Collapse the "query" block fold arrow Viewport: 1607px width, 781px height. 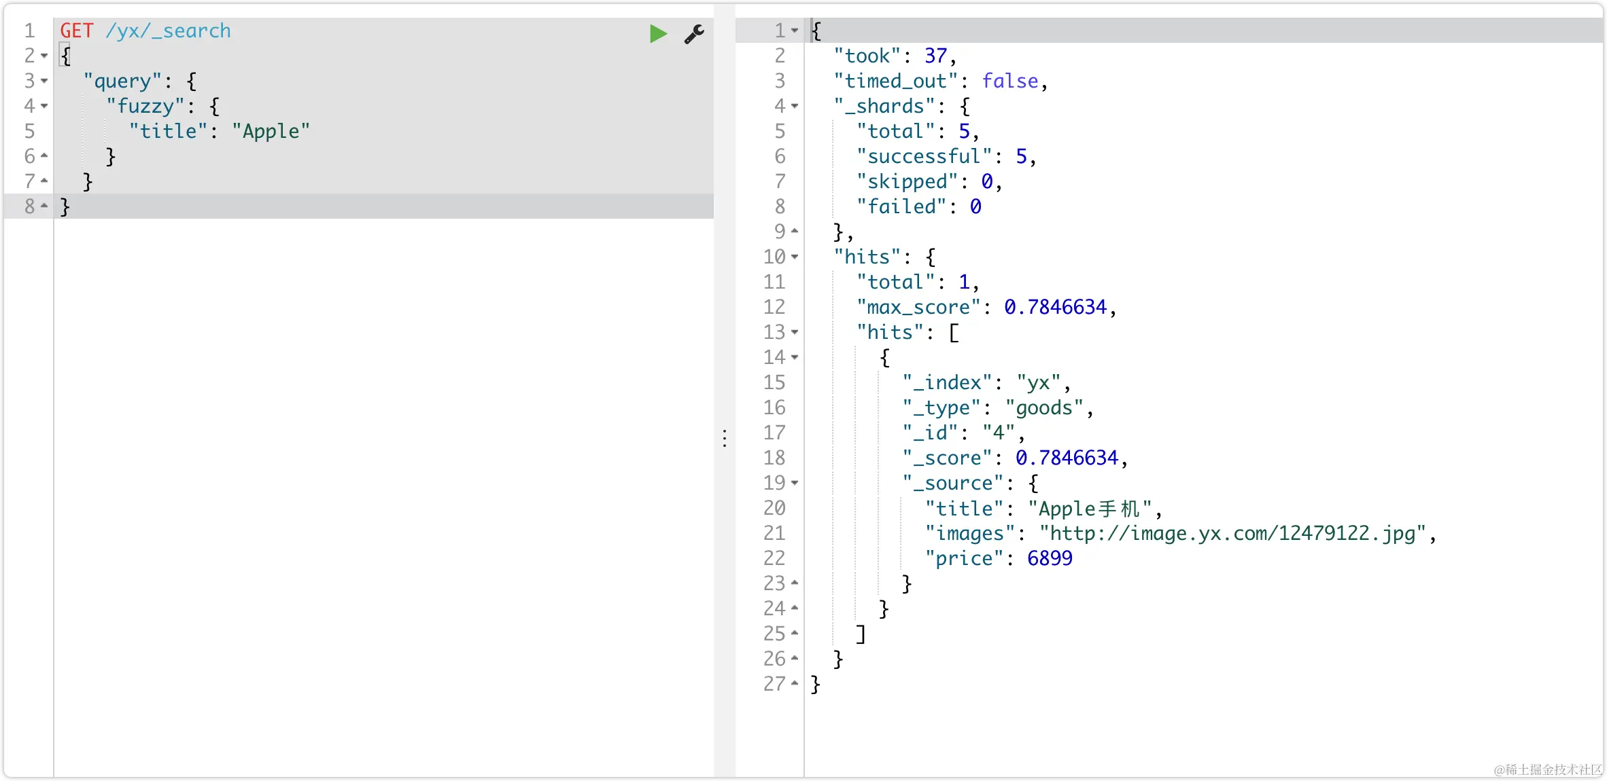44,81
